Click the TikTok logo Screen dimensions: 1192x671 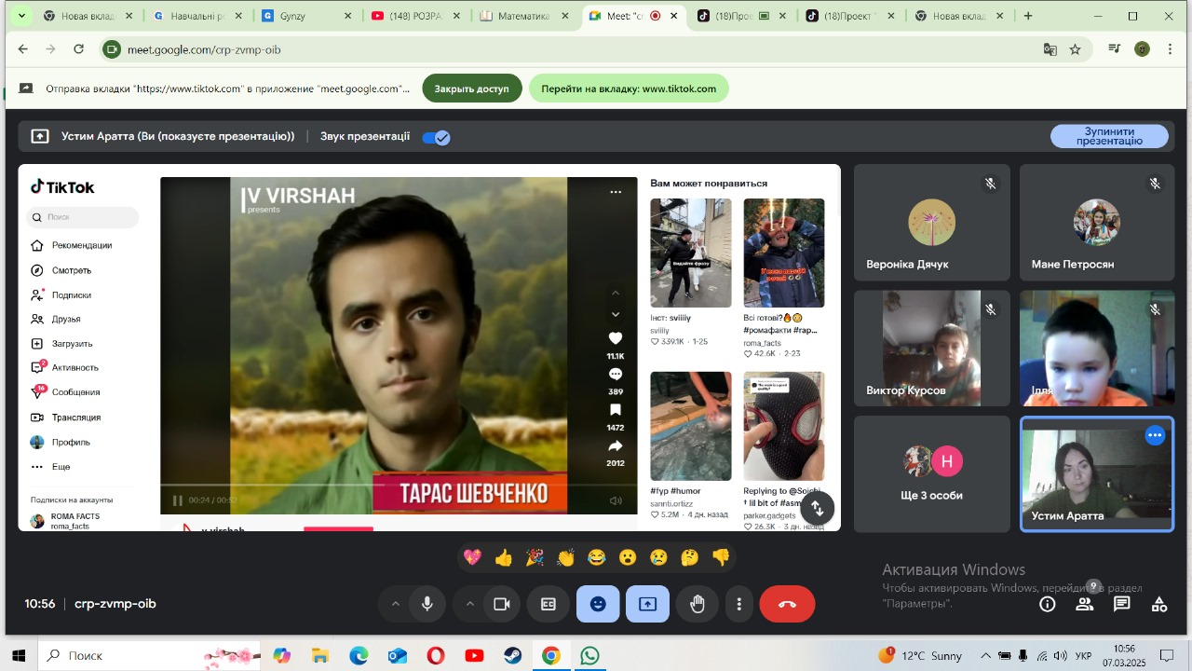[x=62, y=187]
